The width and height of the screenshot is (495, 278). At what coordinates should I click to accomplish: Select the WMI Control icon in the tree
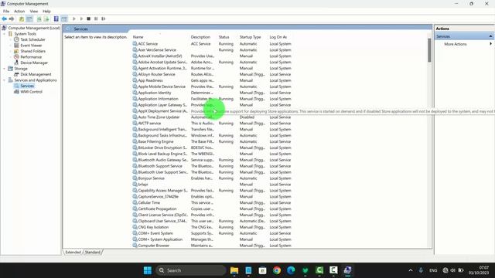click(16, 92)
